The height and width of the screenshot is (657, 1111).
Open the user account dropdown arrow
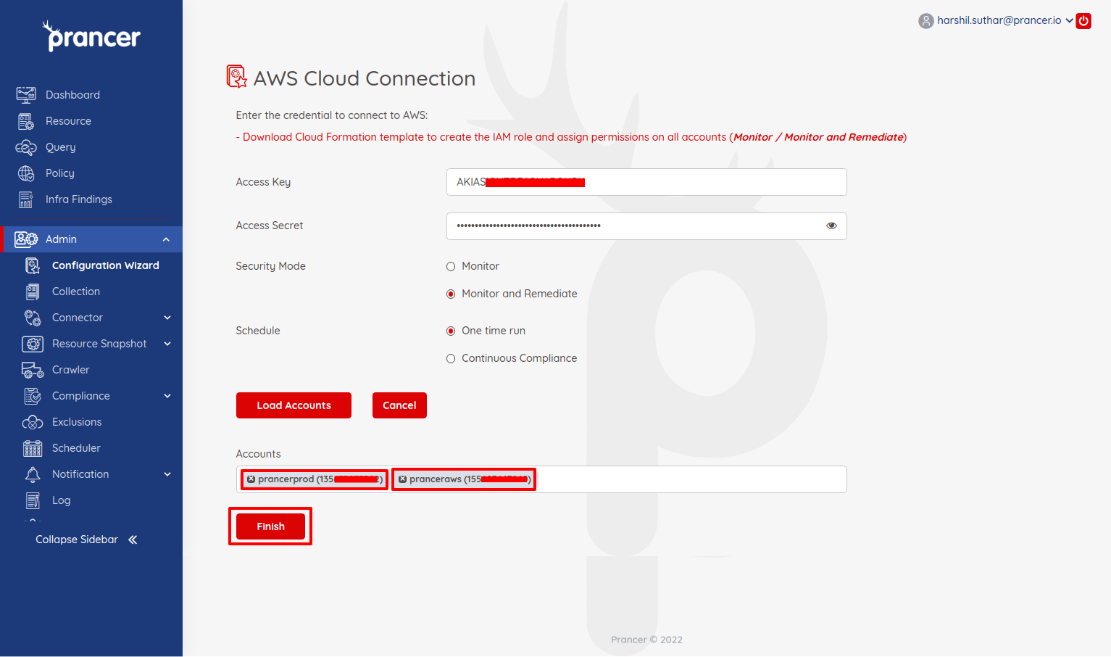click(x=1069, y=20)
